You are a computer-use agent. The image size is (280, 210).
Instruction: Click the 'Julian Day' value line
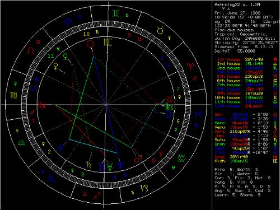coord(245,39)
